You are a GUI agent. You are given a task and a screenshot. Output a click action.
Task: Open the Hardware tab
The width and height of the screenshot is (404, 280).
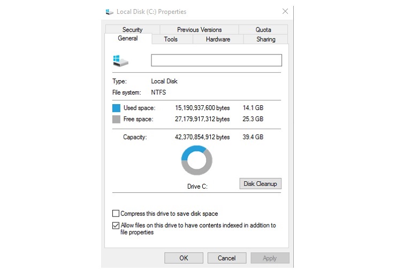tap(218, 40)
